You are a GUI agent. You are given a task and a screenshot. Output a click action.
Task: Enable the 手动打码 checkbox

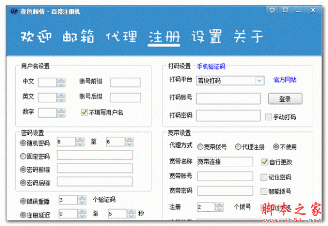click(268, 117)
